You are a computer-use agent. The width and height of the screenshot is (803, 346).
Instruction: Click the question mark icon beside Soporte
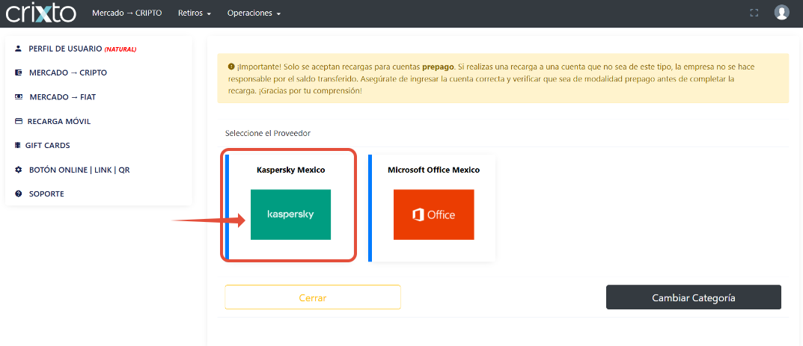(19, 194)
